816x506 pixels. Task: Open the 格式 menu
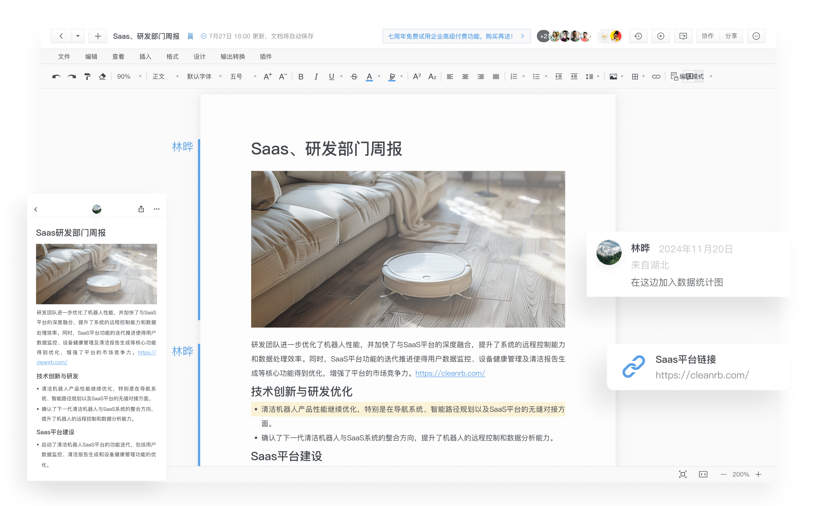click(x=172, y=57)
